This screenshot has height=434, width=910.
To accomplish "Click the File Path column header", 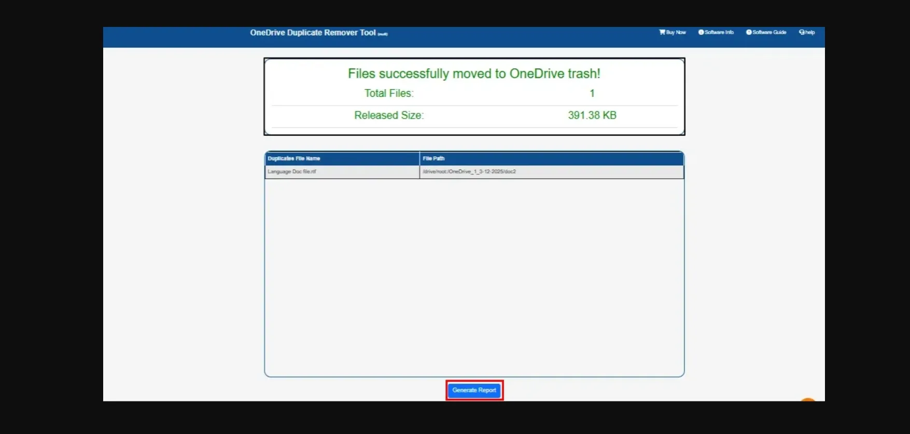I will coord(433,158).
